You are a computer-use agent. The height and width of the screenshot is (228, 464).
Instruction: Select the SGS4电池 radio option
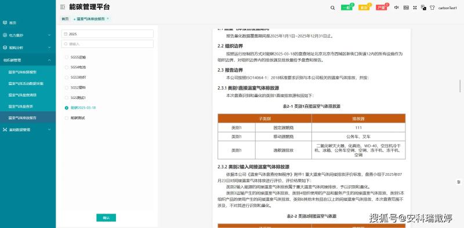[x=67, y=67]
